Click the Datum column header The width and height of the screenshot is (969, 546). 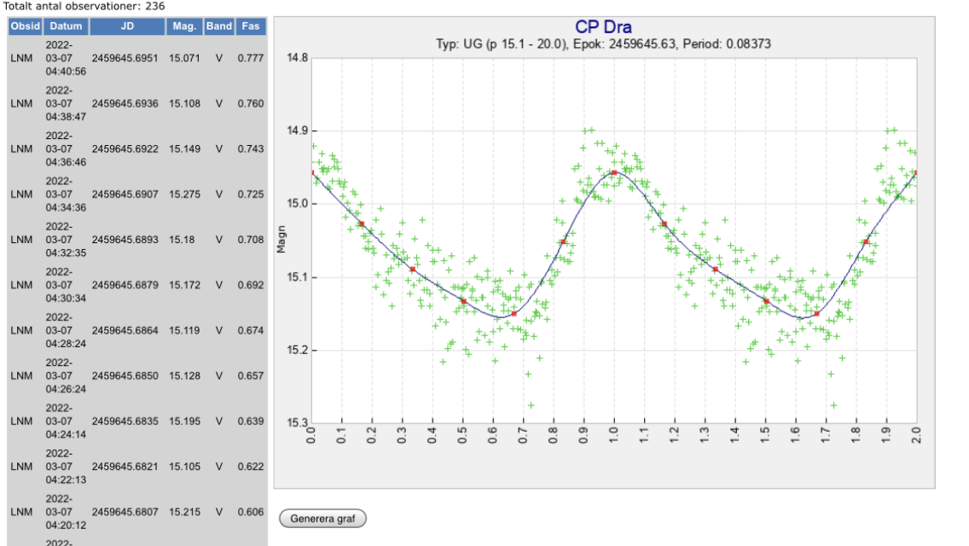(65, 26)
